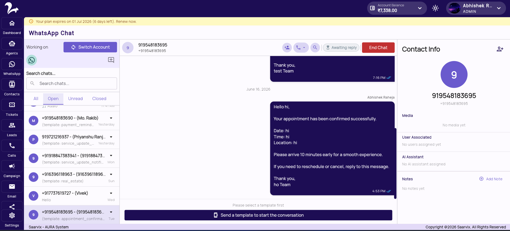Open the real_estate template chat row
510x231 pixels.
tap(72, 177)
